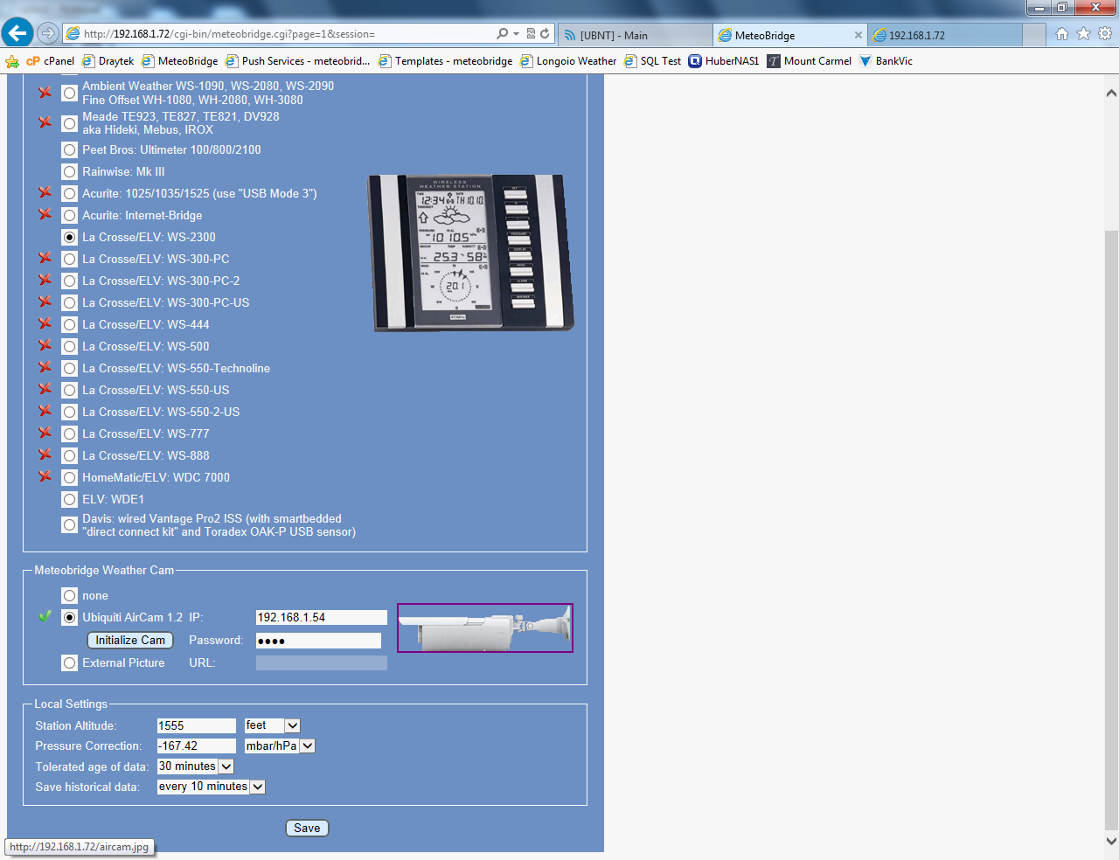The image size is (1119, 860).
Task: Open the browser Home icon
Action: tap(1061, 34)
